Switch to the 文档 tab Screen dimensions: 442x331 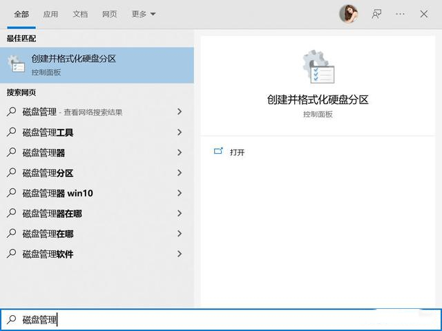click(x=80, y=14)
